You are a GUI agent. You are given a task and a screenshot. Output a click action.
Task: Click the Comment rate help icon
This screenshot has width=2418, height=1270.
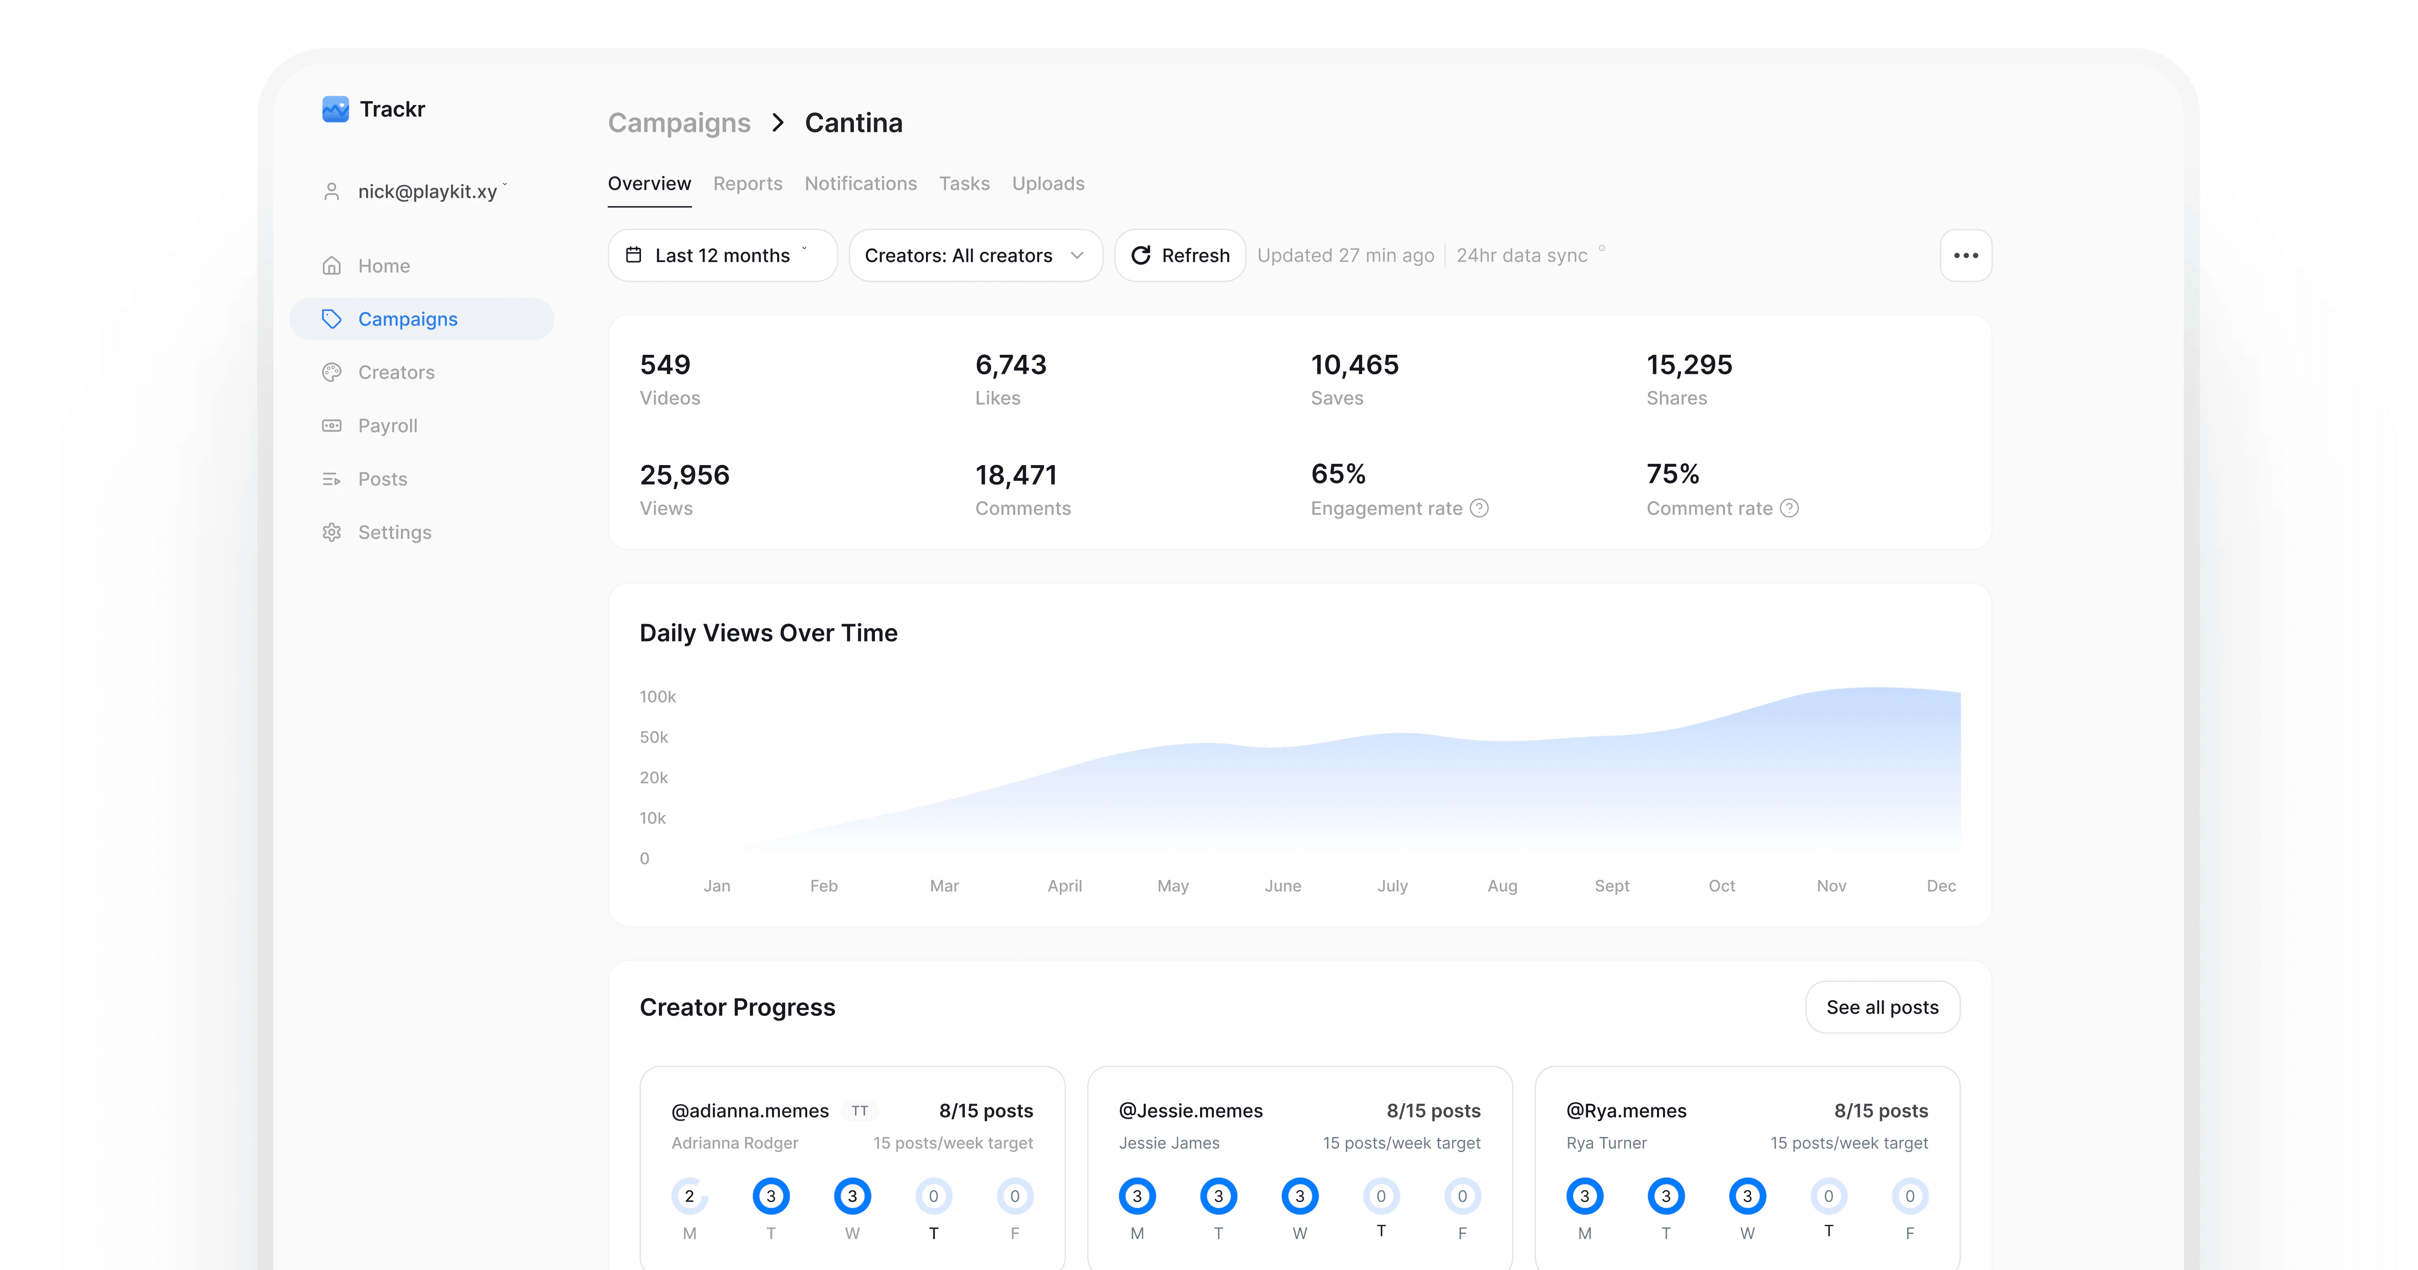[x=1789, y=508]
